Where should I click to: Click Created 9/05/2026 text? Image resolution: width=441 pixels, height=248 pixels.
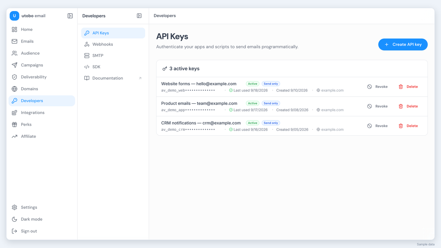click(292, 129)
